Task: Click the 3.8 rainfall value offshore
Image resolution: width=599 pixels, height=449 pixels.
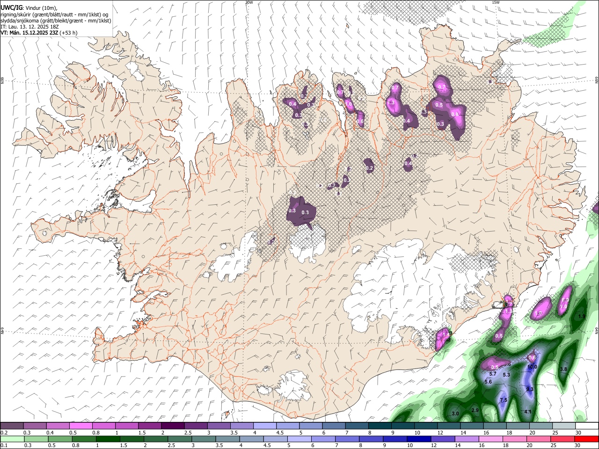Action: click(x=563, y=369)
